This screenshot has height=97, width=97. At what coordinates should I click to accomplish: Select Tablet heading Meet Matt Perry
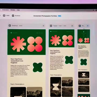[x=55, y=52]
